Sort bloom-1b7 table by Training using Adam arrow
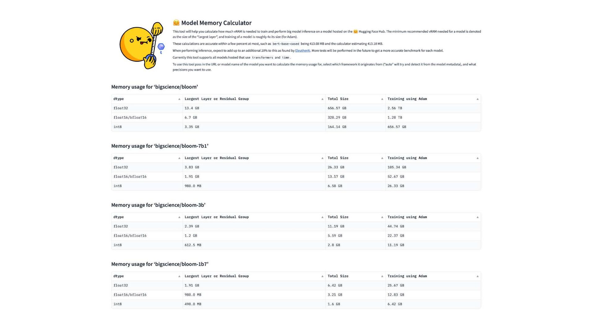This screenshot has height=334, width=594. pyautogui.click(x=477, y=276)
